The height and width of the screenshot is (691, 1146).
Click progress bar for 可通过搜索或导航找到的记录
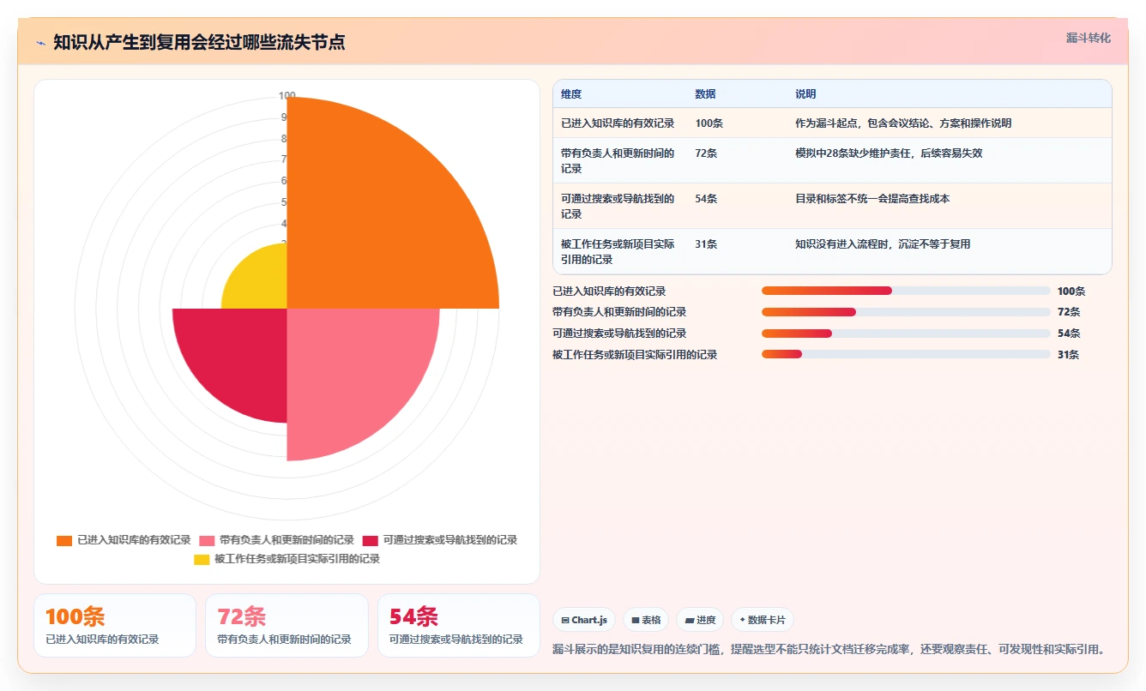pyautogui.click(x=906, y=333)
